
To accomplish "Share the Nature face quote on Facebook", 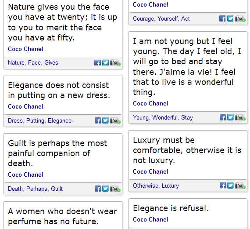I will coord(97,63).
